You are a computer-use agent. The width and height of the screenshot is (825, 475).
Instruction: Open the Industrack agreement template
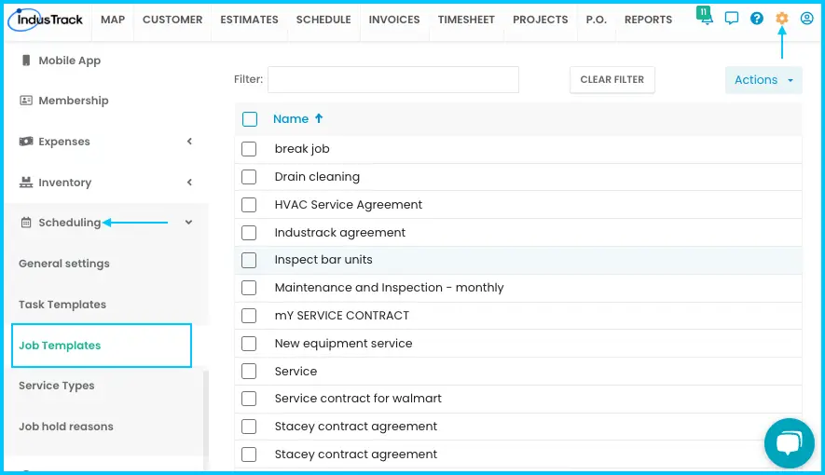[x=340, y=232]
